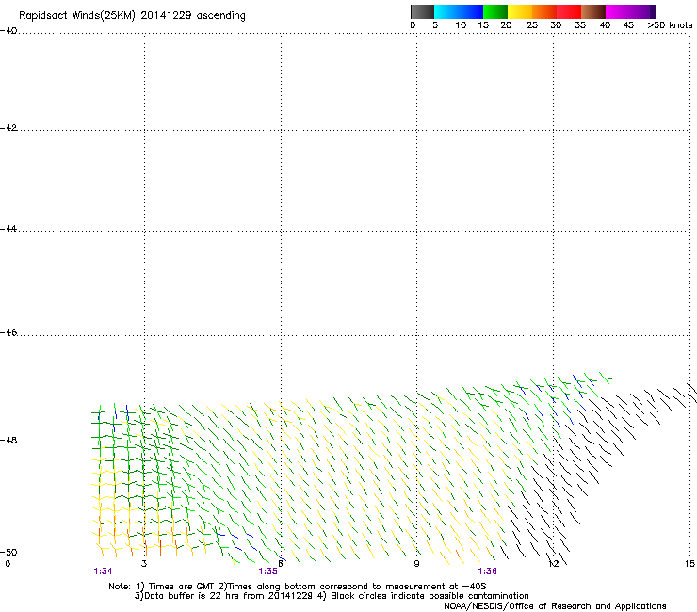Click the '0' longitude axis label

tap(8, 564)
